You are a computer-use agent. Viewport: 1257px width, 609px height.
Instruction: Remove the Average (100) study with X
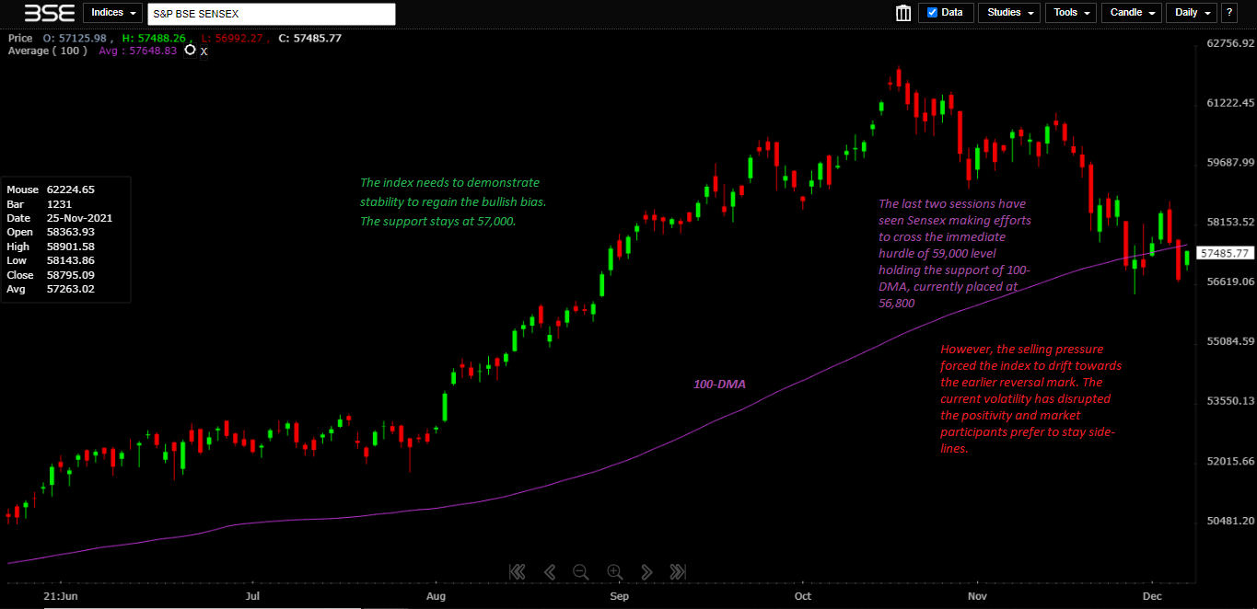(204, 52)
